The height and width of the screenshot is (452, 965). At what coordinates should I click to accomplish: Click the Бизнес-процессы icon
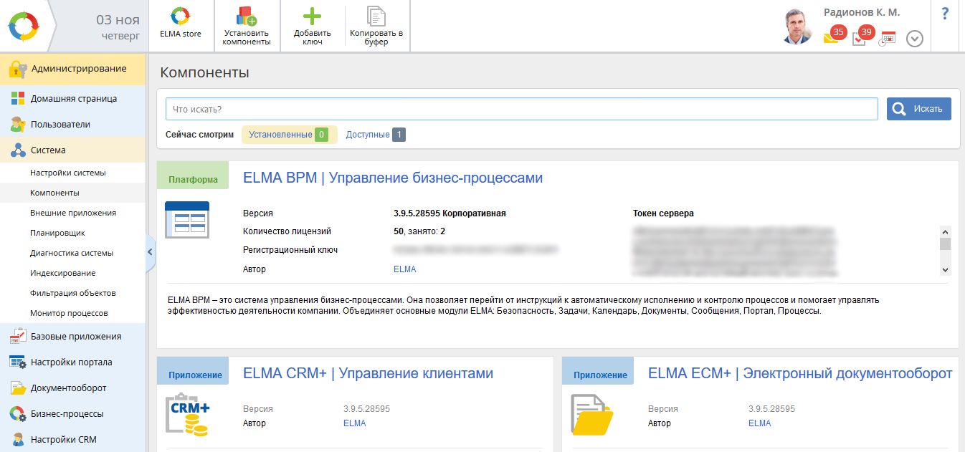[x=18, y=414]
